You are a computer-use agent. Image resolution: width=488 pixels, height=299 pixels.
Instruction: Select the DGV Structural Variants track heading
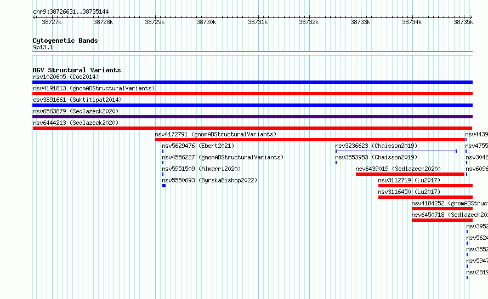pos(77,70)
